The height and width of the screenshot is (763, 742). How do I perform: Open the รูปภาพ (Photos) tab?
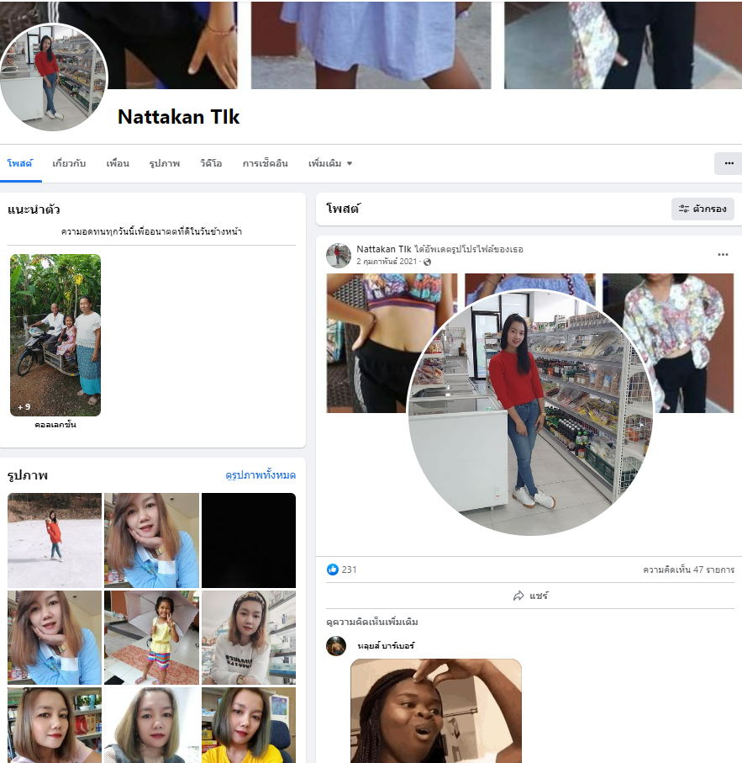[x=164, y=163]
